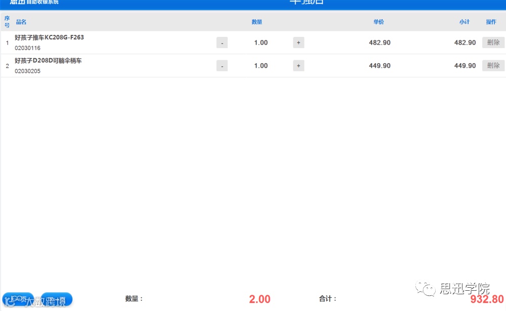Viewport: 506px width, 311px height.
Task: Click unit price 449.90 in 单价 column
Action: click(x=380, y=66)
